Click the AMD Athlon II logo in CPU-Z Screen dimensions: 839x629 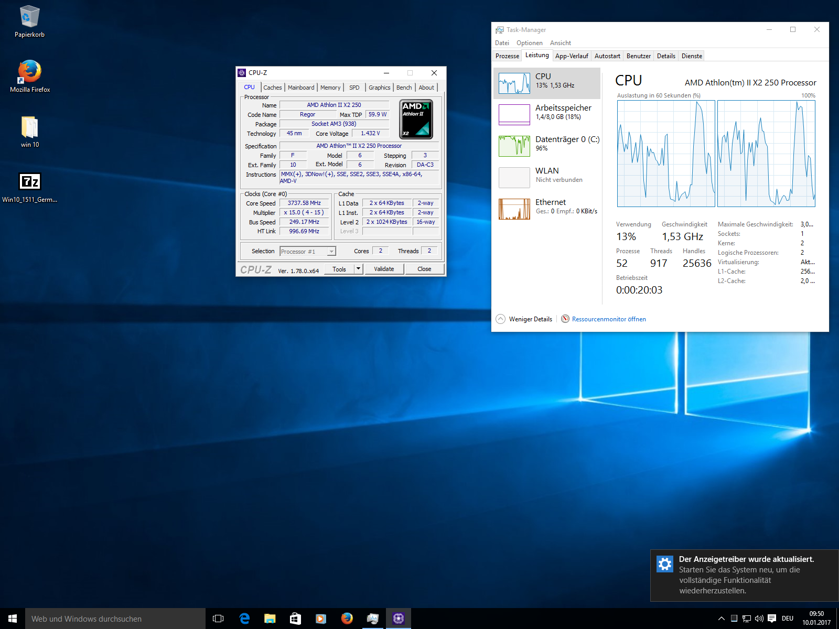tap(416, 120)
